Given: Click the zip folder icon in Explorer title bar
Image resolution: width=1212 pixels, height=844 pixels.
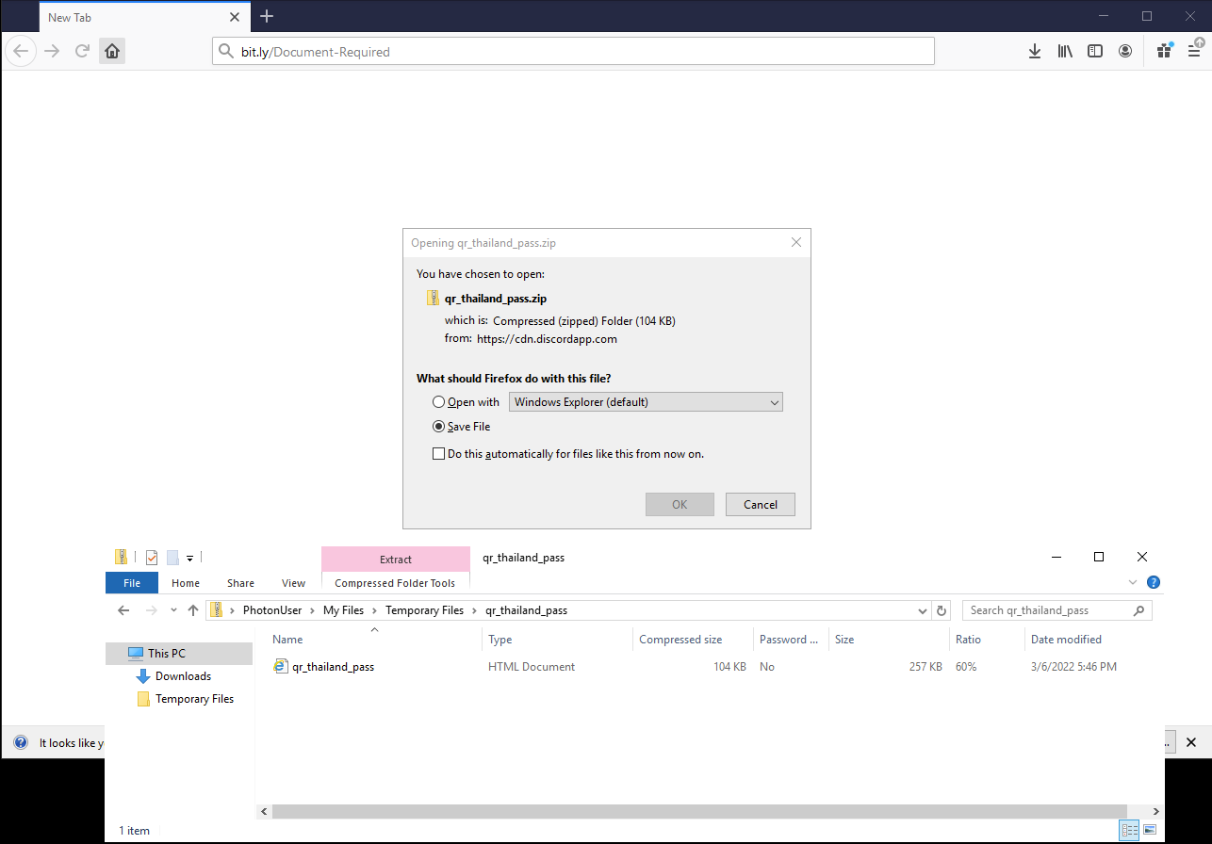Looking at the screenshot, I should 121,557.
